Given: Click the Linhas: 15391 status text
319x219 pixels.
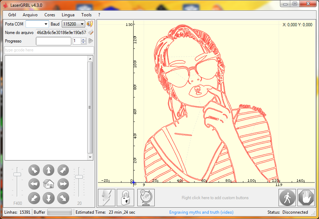Looking at the screenshot, I should tap(17, 212).
